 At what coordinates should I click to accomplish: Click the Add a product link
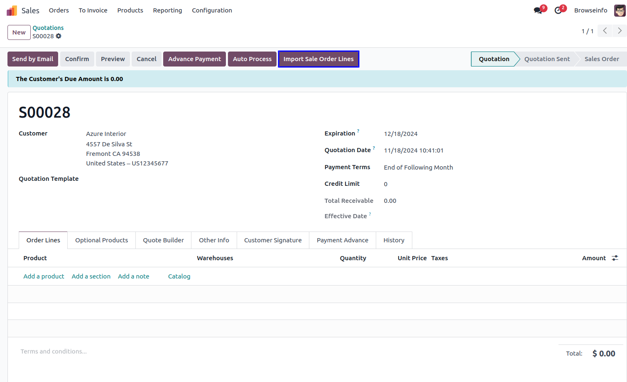(x=44, y=276)
